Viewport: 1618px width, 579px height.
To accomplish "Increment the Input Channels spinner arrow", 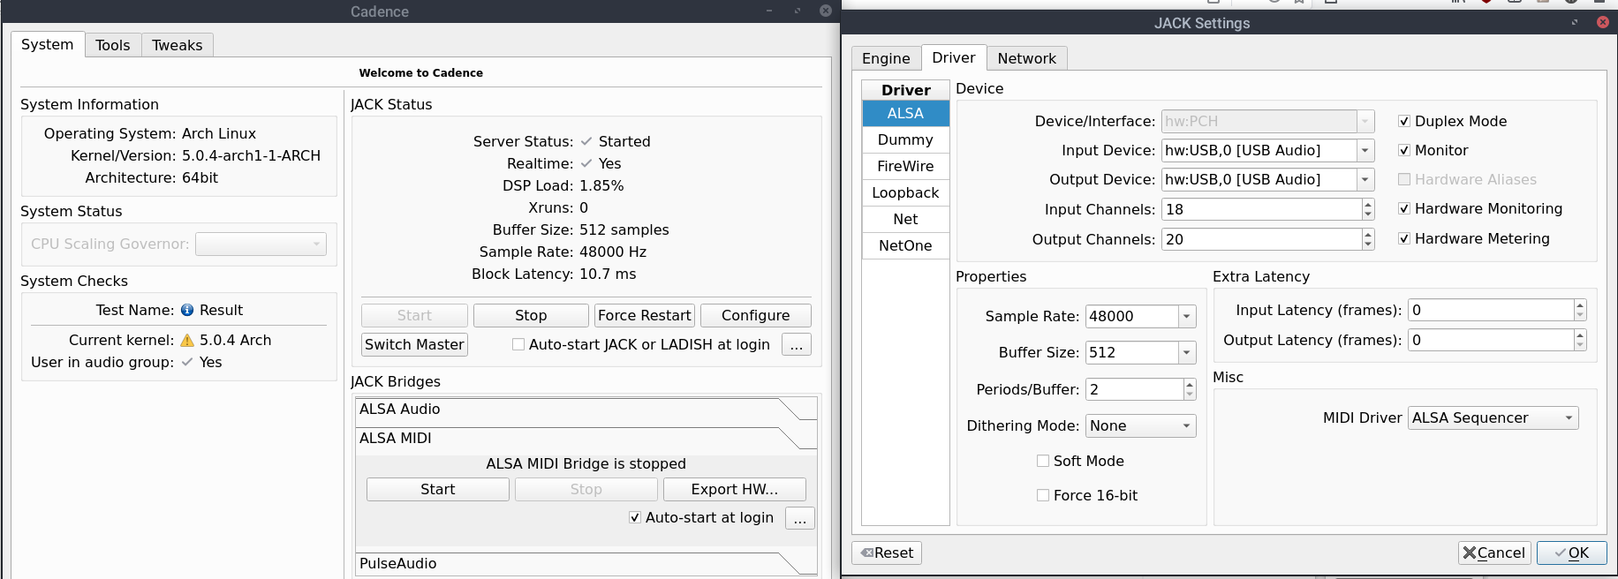I will pos(1368,205).
